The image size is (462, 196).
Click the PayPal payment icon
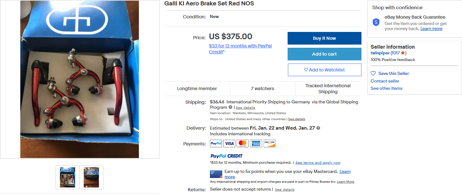pos(216,144)
